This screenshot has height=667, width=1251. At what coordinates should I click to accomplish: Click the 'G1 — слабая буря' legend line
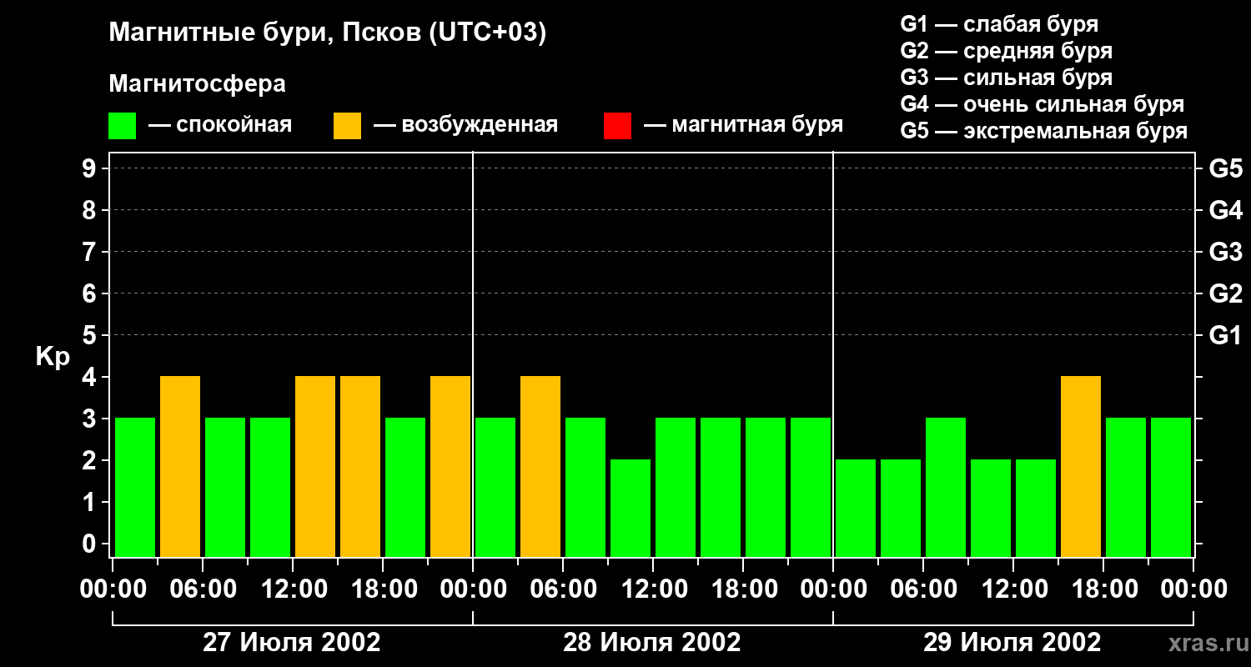pos(999,24)
